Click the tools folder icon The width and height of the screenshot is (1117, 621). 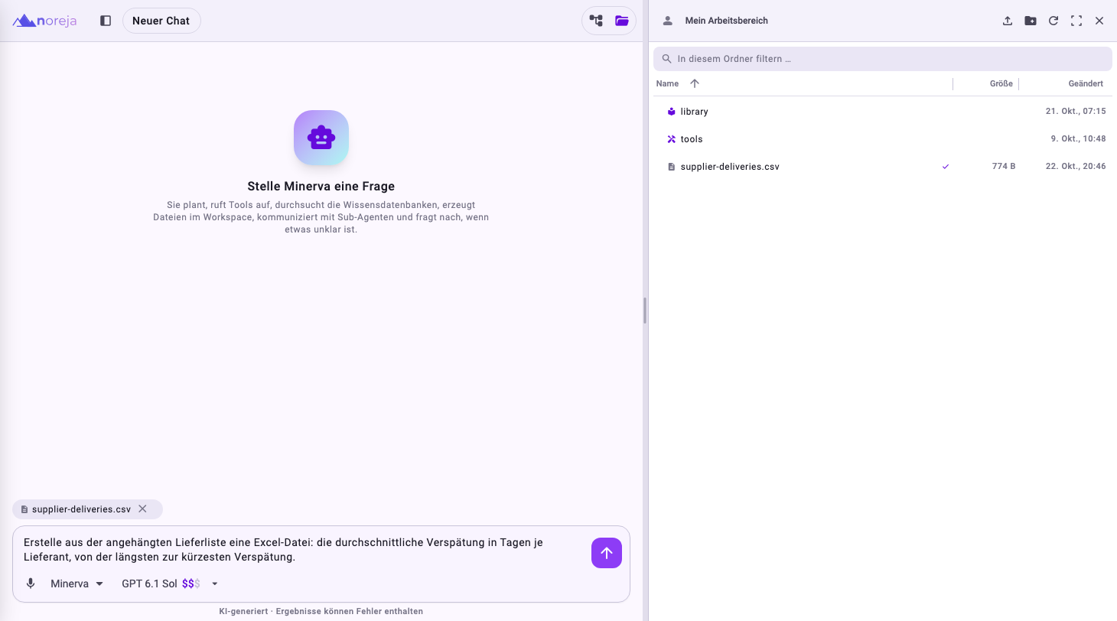(x=671, y=139)
